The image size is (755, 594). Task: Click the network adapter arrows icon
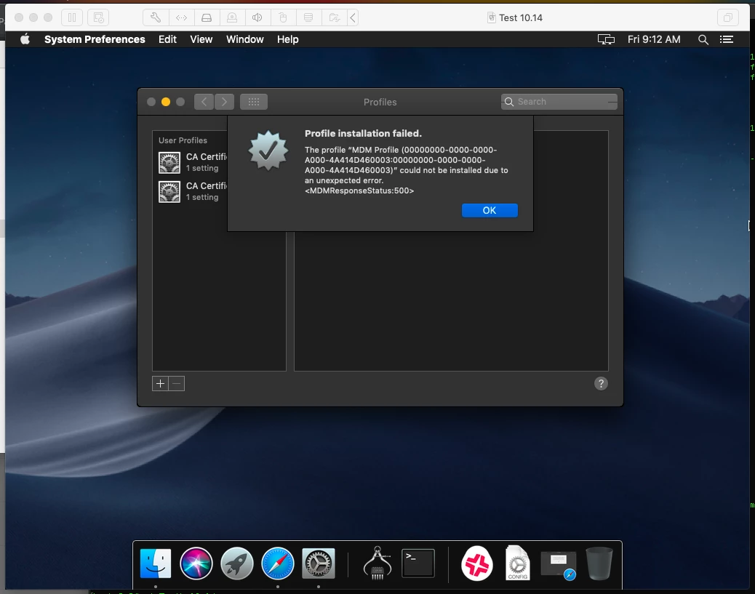(x=181, y=17)
